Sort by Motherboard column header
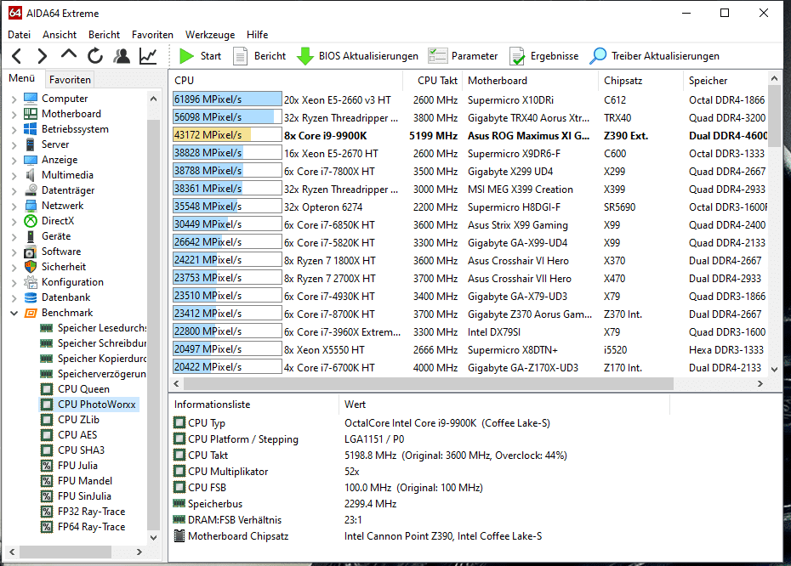This screenshot has height=566, width=791. tap(531, 81)
